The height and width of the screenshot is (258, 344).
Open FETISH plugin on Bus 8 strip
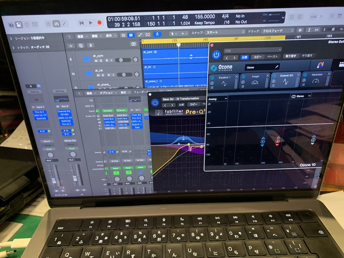click(64, 114)
